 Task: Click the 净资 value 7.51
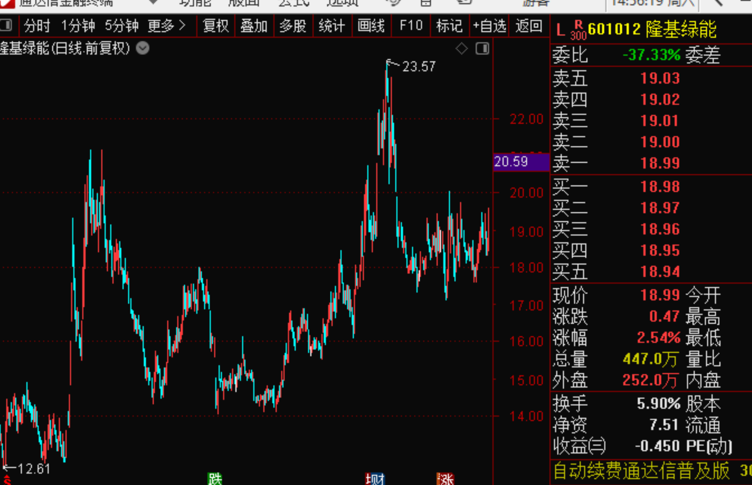(664, 425)
